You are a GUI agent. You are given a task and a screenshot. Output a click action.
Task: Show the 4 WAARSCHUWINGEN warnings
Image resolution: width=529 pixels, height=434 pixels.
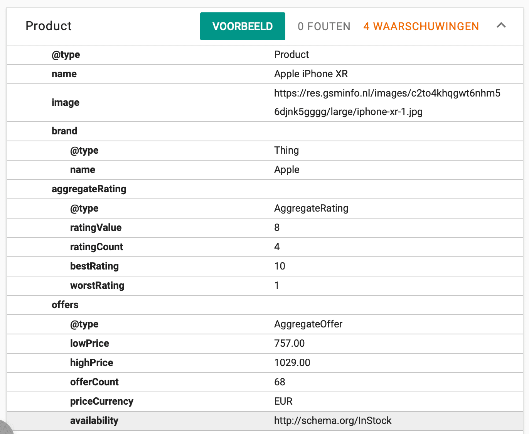click(421, 26)
